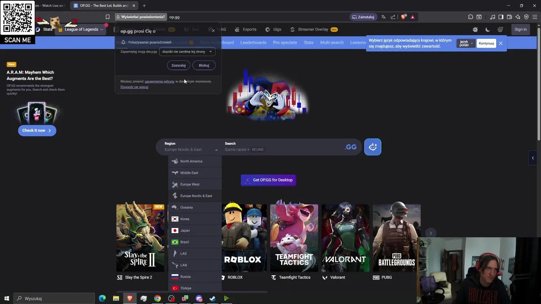Image resolution: width=541 pixels, height=304 pixels.
Task: Open the Gigs header link
Action: coord(273,30)
